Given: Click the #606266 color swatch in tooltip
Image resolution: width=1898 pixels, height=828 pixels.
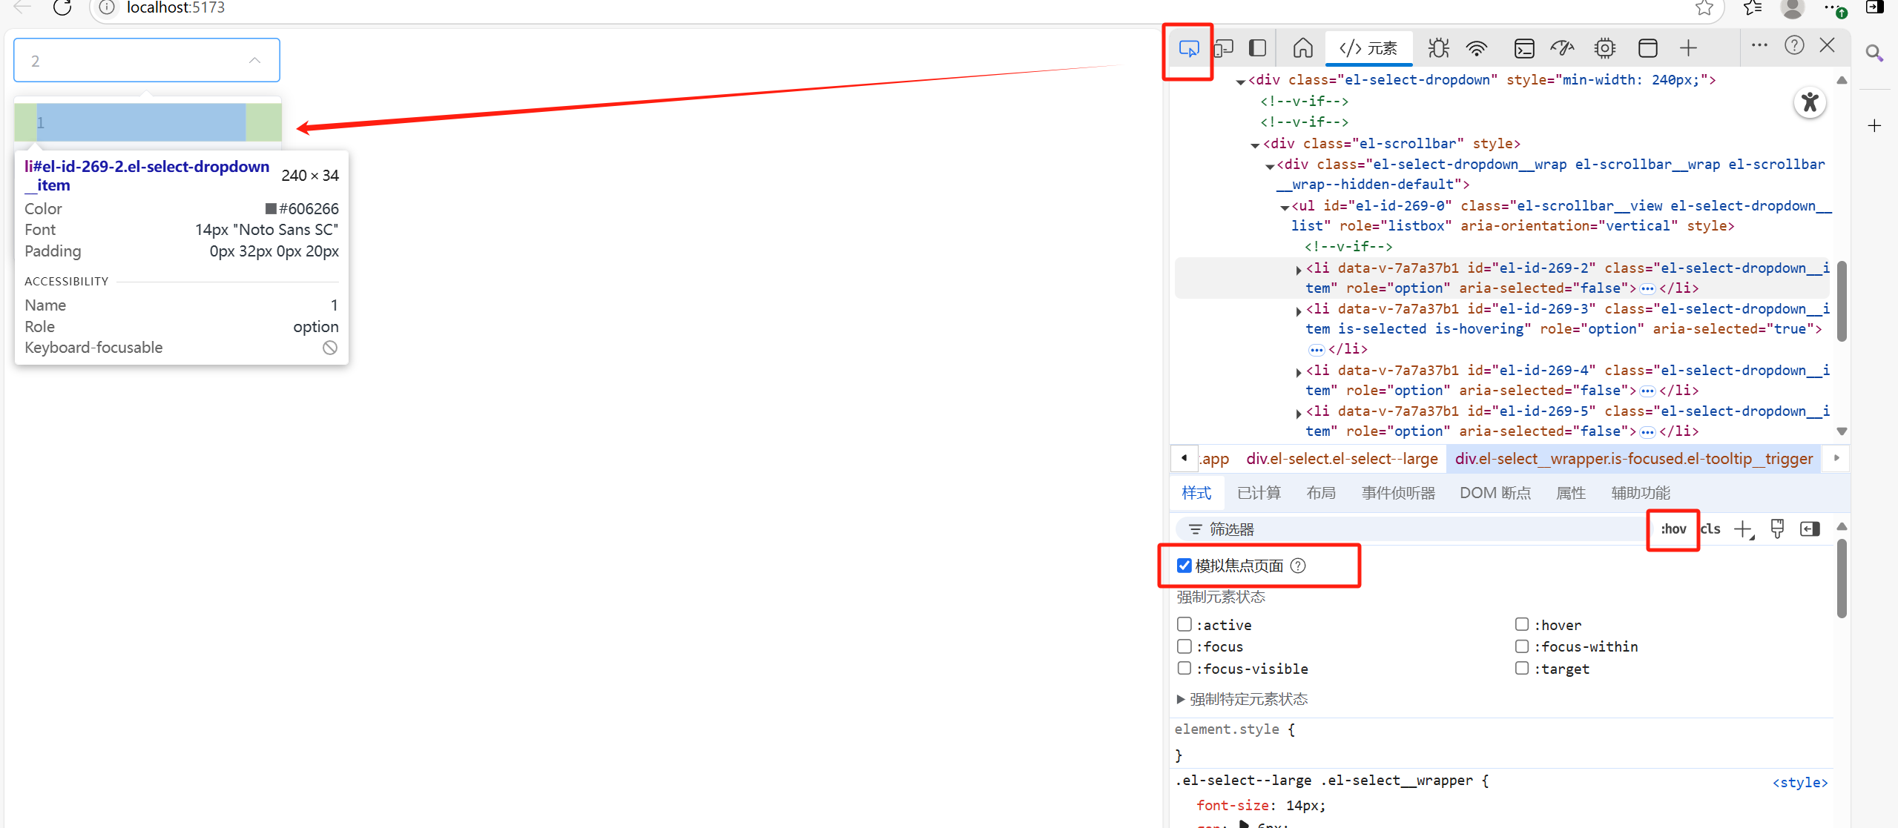Looking at the screenshot, I should 271,208.
